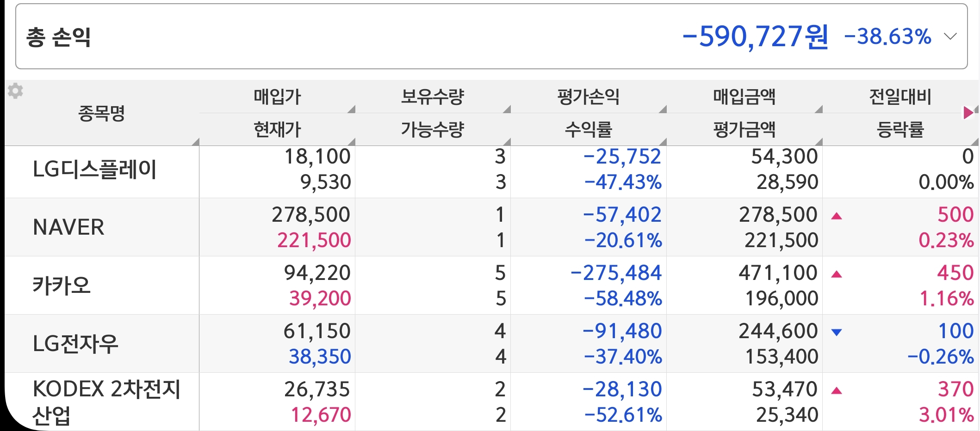Image resolution: width=980 pixels, height=431 pixels.
Task: Select LG전자우 purchase price 61,150
Action: coord(317,331)
